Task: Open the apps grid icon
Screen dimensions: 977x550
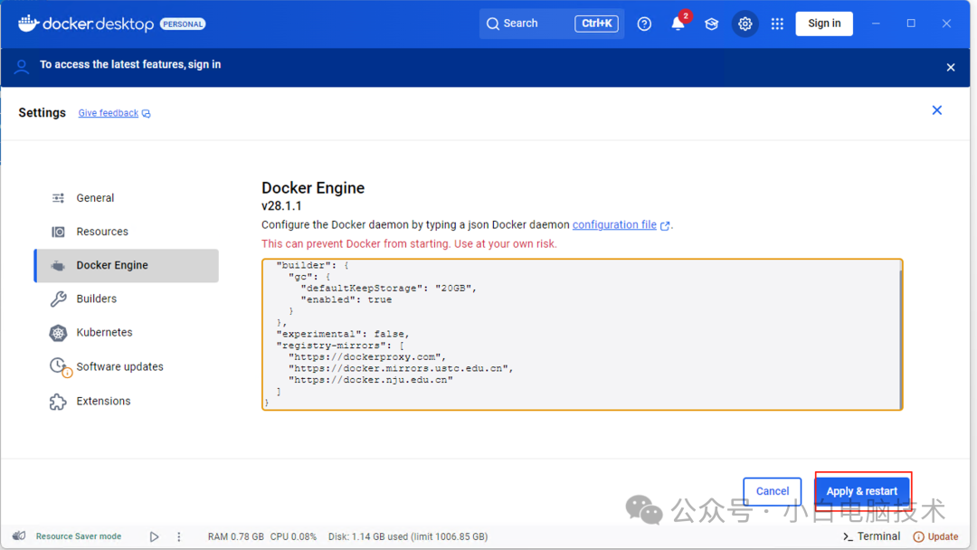Action: (777, 24)
